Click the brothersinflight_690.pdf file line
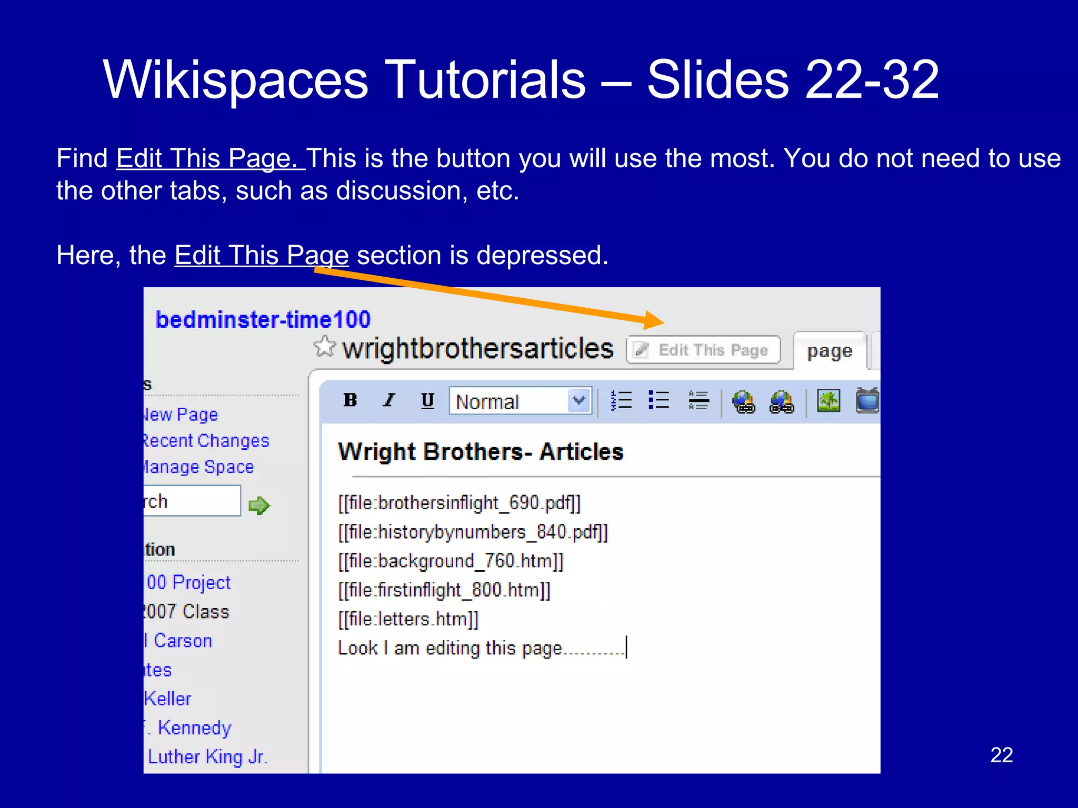 [460, 503]
